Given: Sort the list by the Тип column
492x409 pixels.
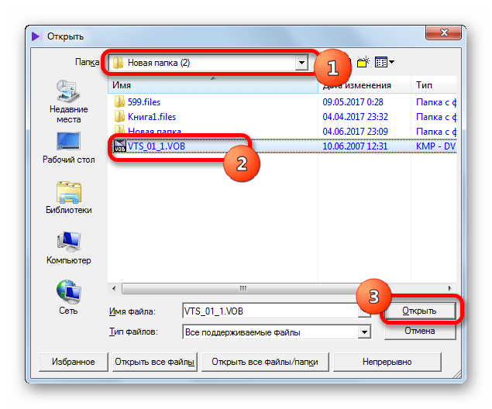Looking at the screenshot, I should (434, 85).
